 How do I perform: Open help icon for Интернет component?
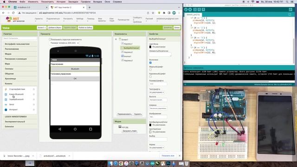pos(34,109)
